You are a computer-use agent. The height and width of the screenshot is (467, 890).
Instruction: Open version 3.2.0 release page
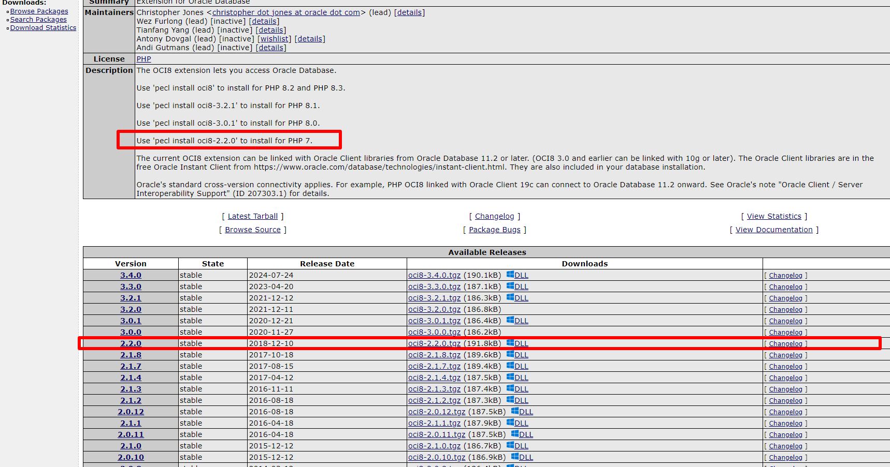point(131,309)
